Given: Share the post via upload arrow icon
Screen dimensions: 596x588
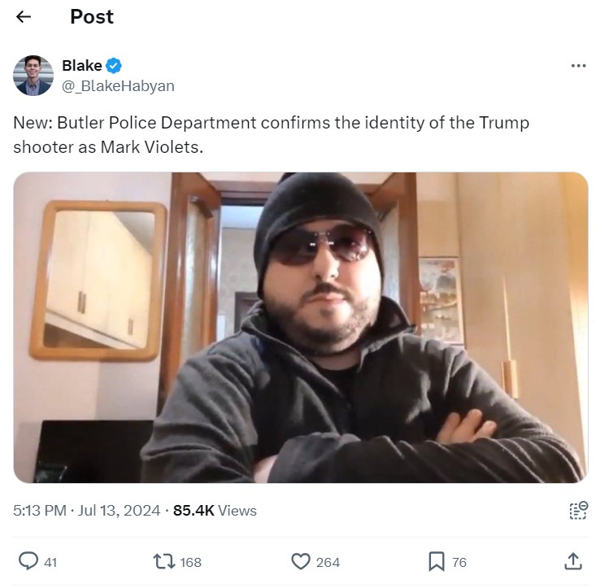Looking at the screenshot, I should click(573, 561).
